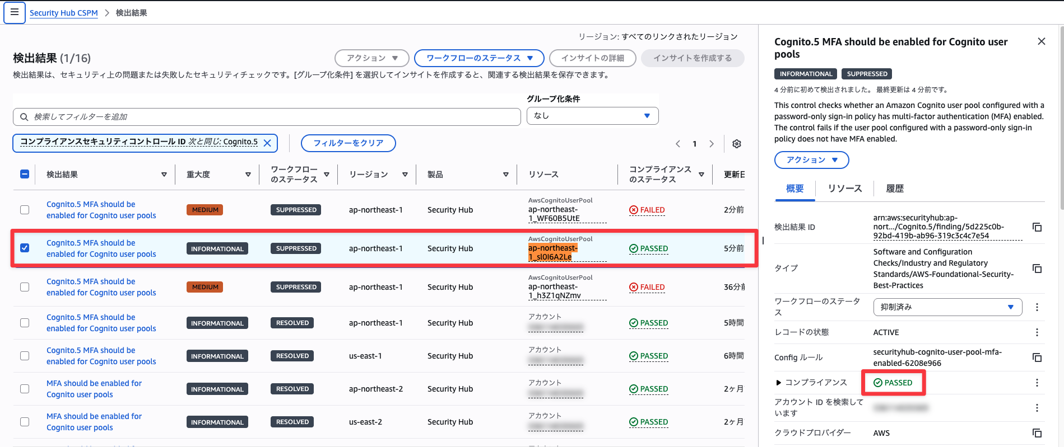Viewport: 1064px width, 447px height.
Task: Copy the cloud provider value
Action: click(x=1037, y=433)
